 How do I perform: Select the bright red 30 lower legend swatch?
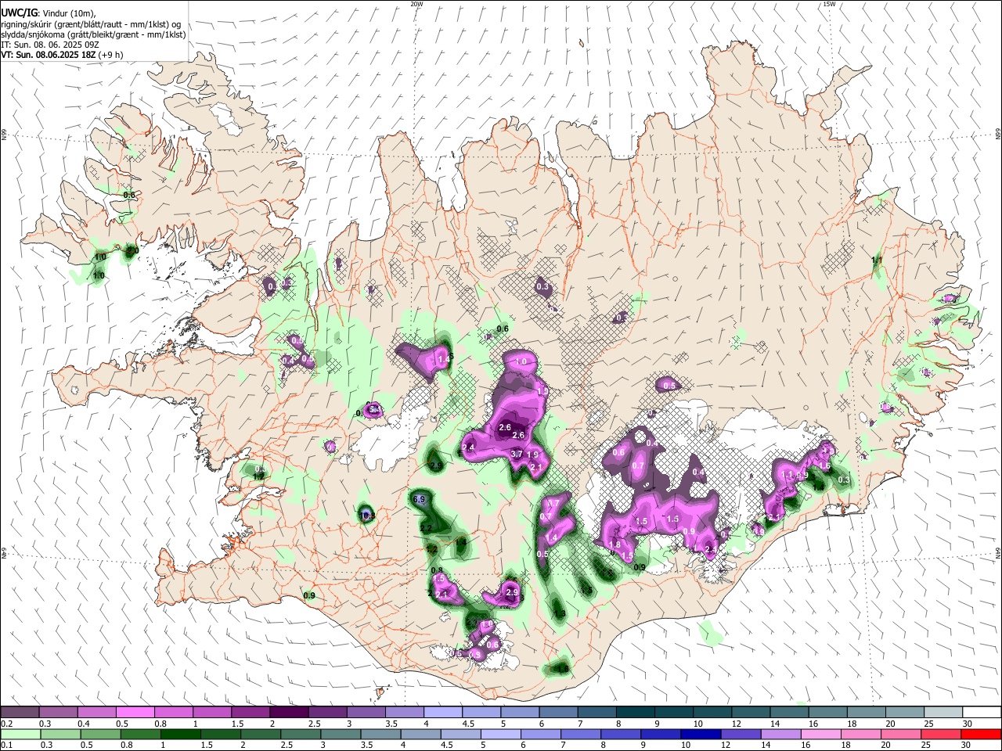(979, 734)
